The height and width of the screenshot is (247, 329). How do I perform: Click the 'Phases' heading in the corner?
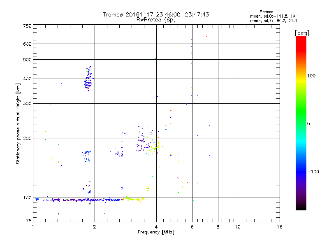(266, 12)
